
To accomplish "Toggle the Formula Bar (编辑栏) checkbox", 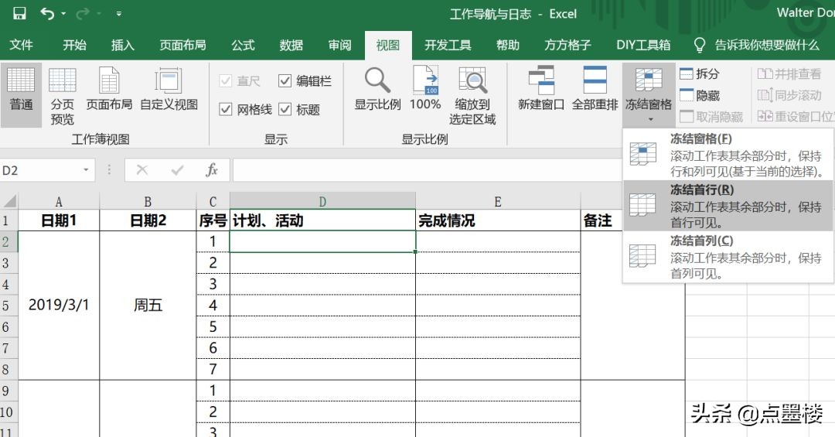I will [285, 80].
